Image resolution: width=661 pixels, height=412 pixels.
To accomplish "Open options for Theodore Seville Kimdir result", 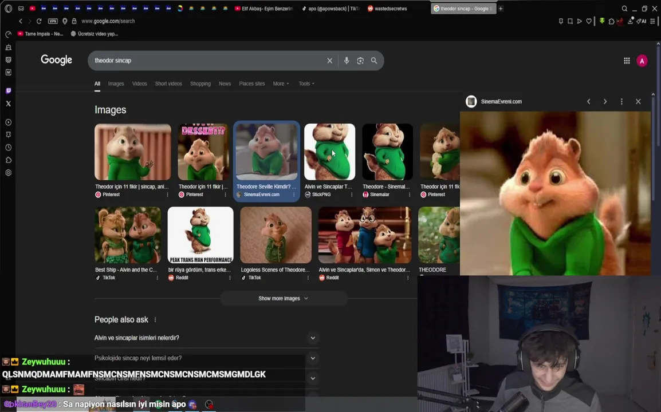I will 294,195.
